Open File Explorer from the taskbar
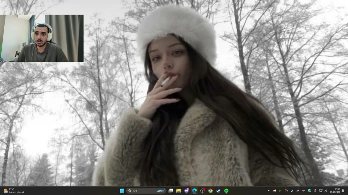The image size is (348, 195). pyautogui.click(x=178, y=191)
